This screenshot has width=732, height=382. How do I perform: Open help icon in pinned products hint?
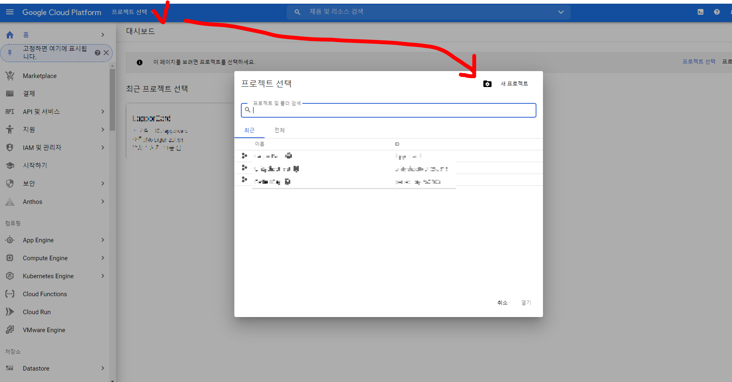pos(98,53)
